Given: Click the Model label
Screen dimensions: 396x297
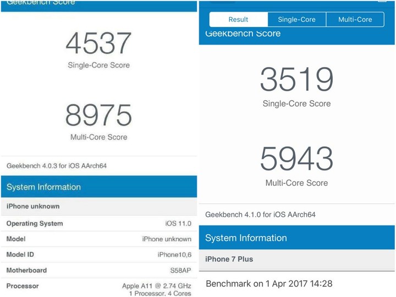Looking at the screenshot, I should [x=16, y=239].
